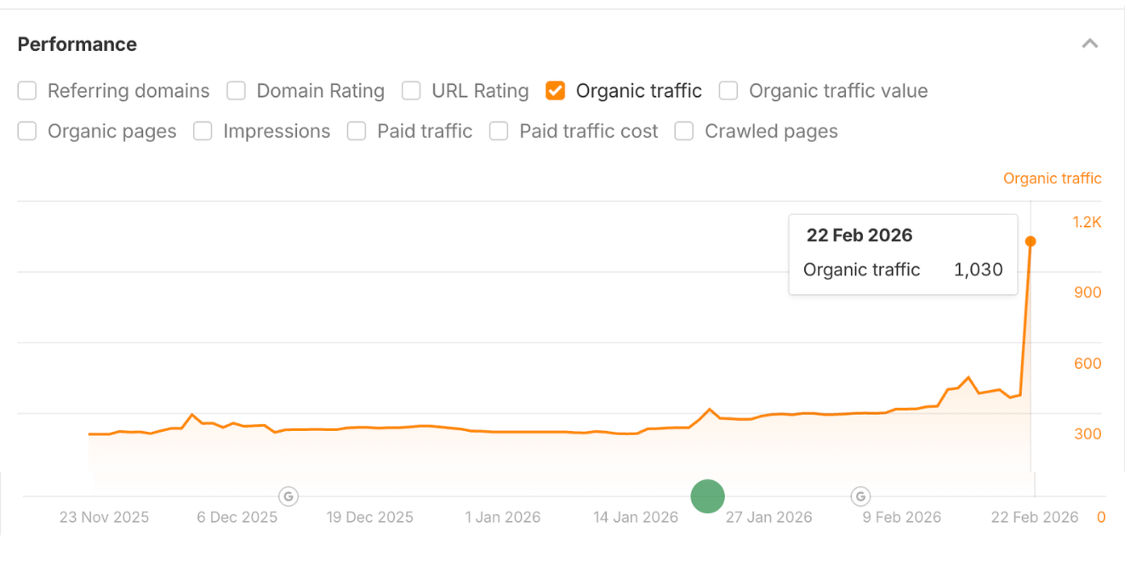The width and height of the screenshot is (1125, 561).
Task: Enable the Organic traffic value metric
Action: tap(728, 90)
